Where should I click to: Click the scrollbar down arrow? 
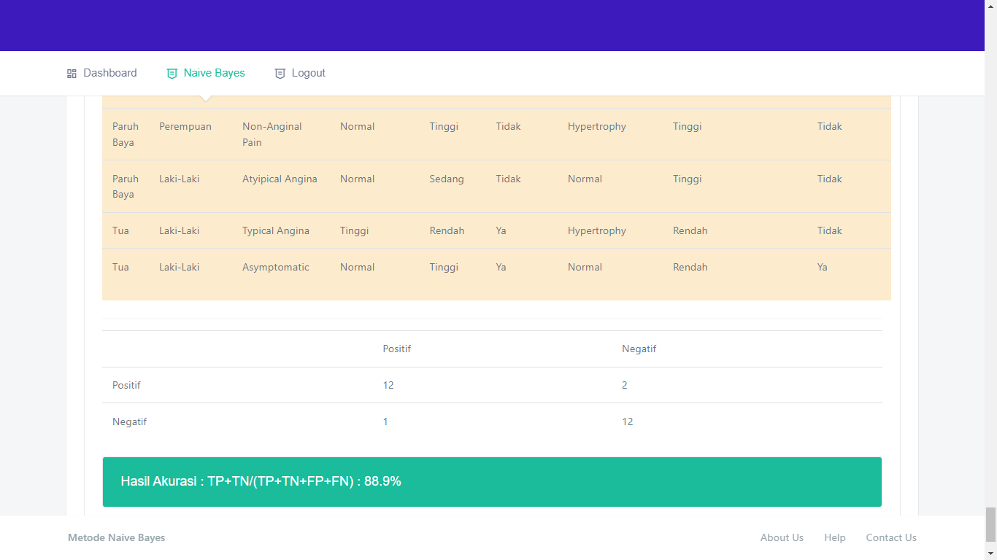pos(990,553)
